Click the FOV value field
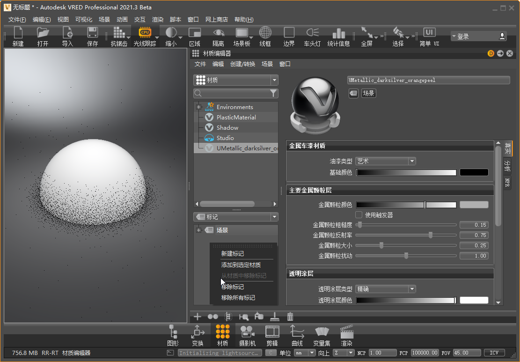 [x=466, y=353]
